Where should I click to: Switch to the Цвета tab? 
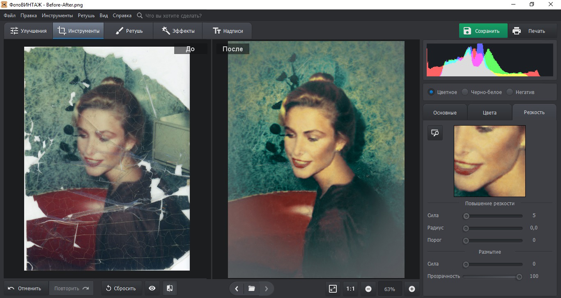tap(490, 112)
